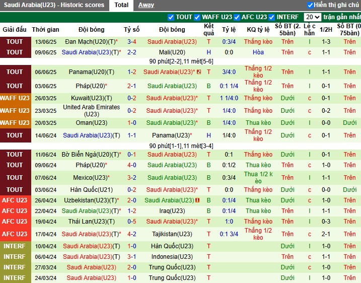Click odds 0:1 1/4 in Pháp(U20) 03/06/25 row

229,86
